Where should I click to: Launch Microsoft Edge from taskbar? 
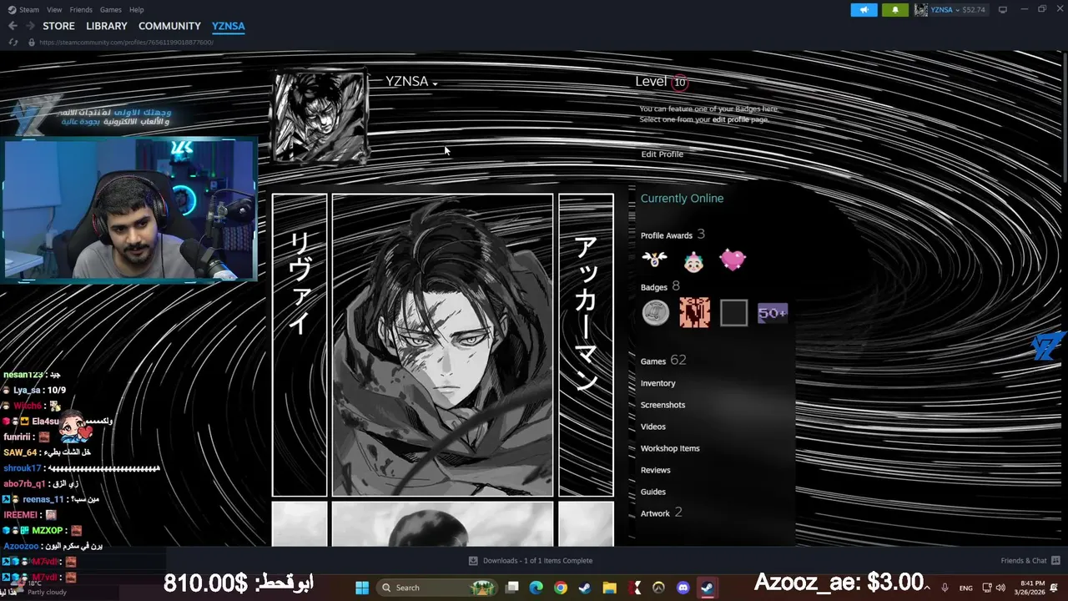(537, 588)
